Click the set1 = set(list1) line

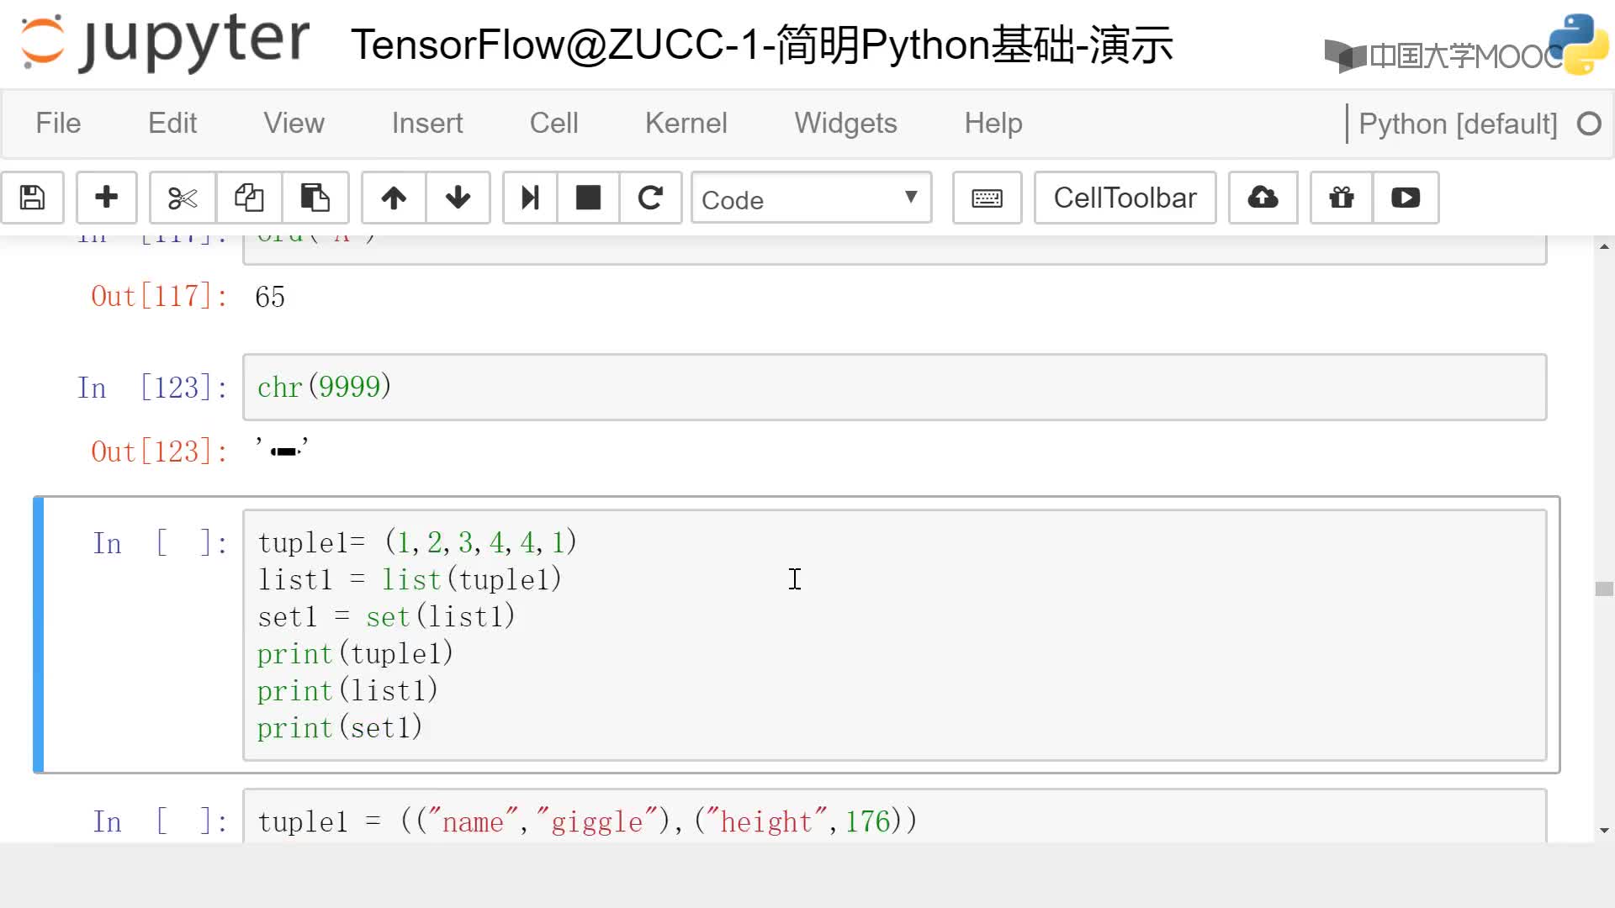click(x=386, y=616)
